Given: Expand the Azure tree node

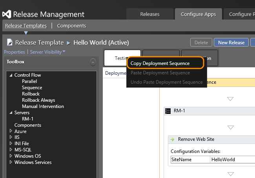Looking at the screenshot, I should tap(11, 131).
